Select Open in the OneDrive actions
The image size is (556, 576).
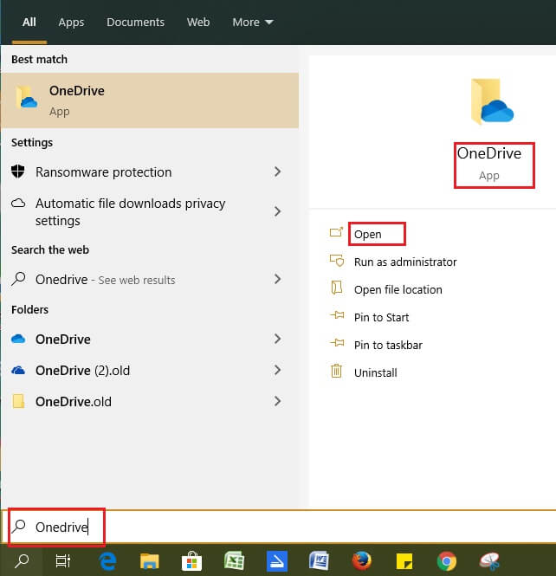(x=367, y=234)
